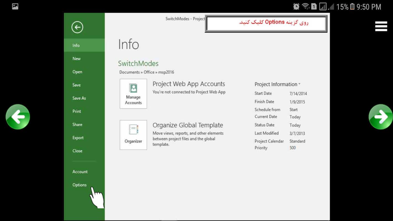Click the SwitchModes - Project window title

tap(185, 19)
